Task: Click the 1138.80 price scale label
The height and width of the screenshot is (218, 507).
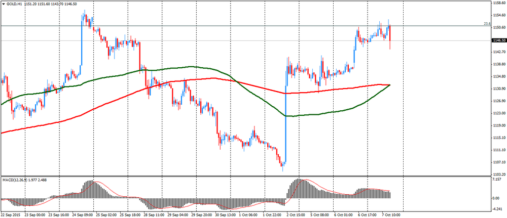Action: pos(499,64)
